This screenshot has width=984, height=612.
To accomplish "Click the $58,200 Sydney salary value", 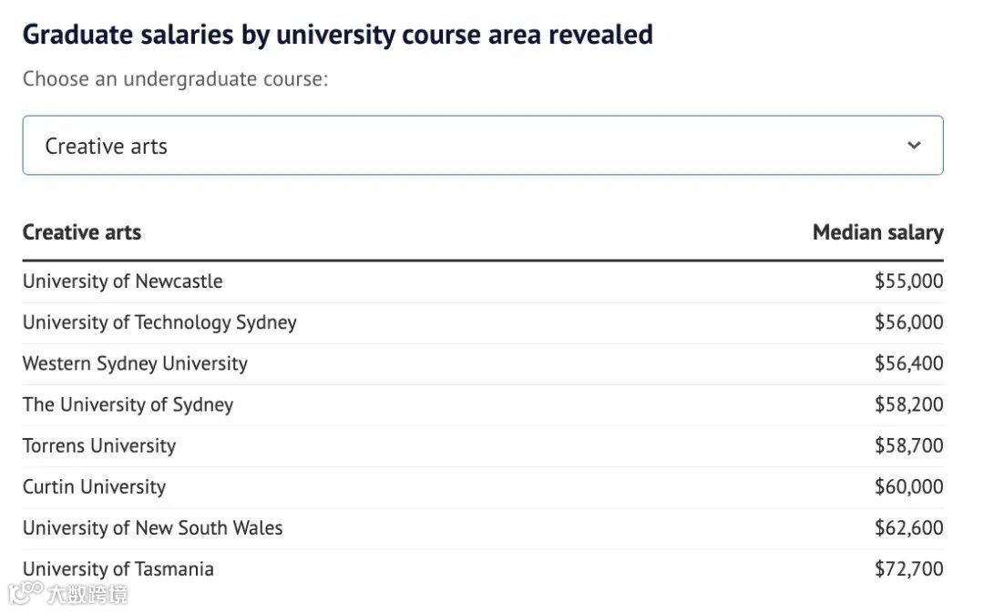I will 908,404.
